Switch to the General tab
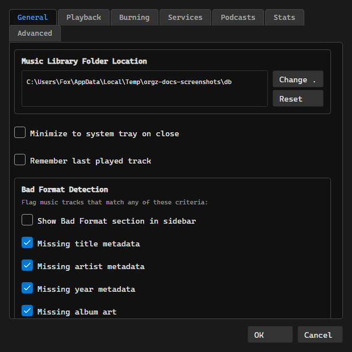The width and height of the screenshot is (352, 352). click(x=33, y=17)
